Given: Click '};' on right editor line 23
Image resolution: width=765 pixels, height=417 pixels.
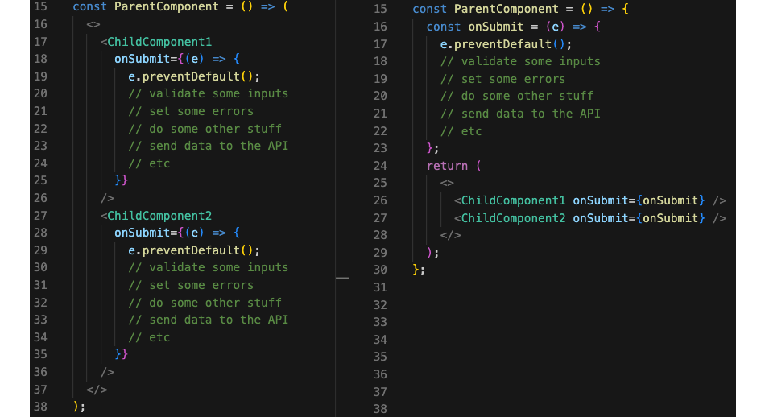Looking at the screenshot, I should 432,148.
